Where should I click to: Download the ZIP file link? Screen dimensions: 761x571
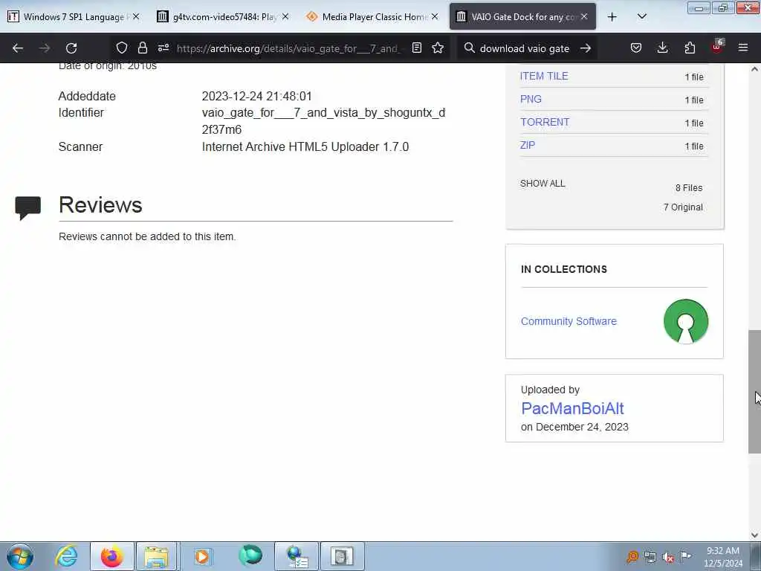(528, 145)
